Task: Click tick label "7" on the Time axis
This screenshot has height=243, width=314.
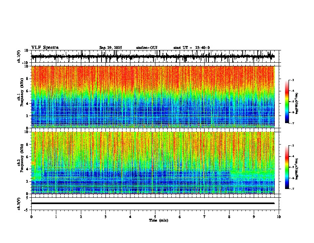Action: [205, 217]
